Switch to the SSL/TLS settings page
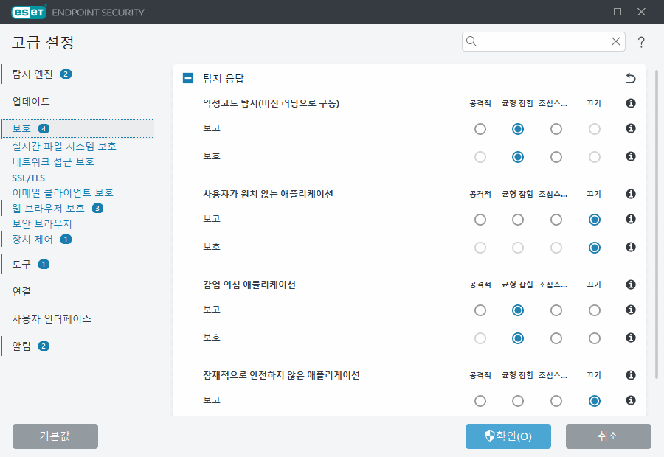 27,178
